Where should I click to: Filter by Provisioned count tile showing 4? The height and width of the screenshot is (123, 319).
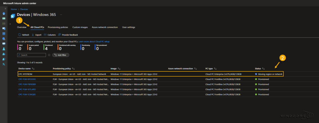48,47
